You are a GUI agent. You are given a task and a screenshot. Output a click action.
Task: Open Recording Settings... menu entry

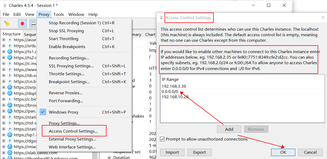69,58
